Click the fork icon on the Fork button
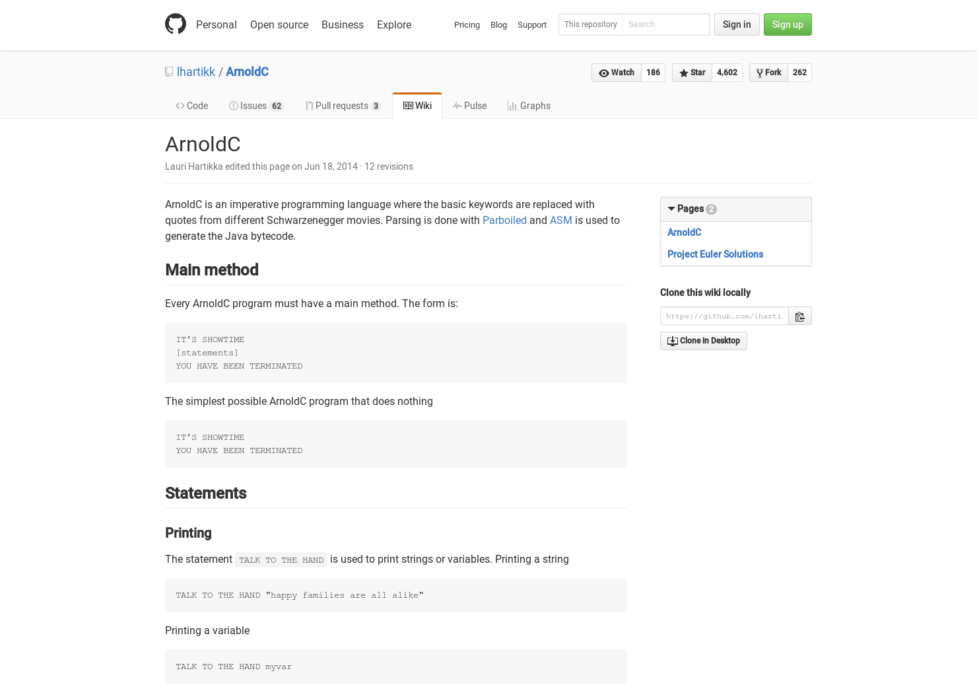This screenshot has width=977, height=685. [760, 73]
